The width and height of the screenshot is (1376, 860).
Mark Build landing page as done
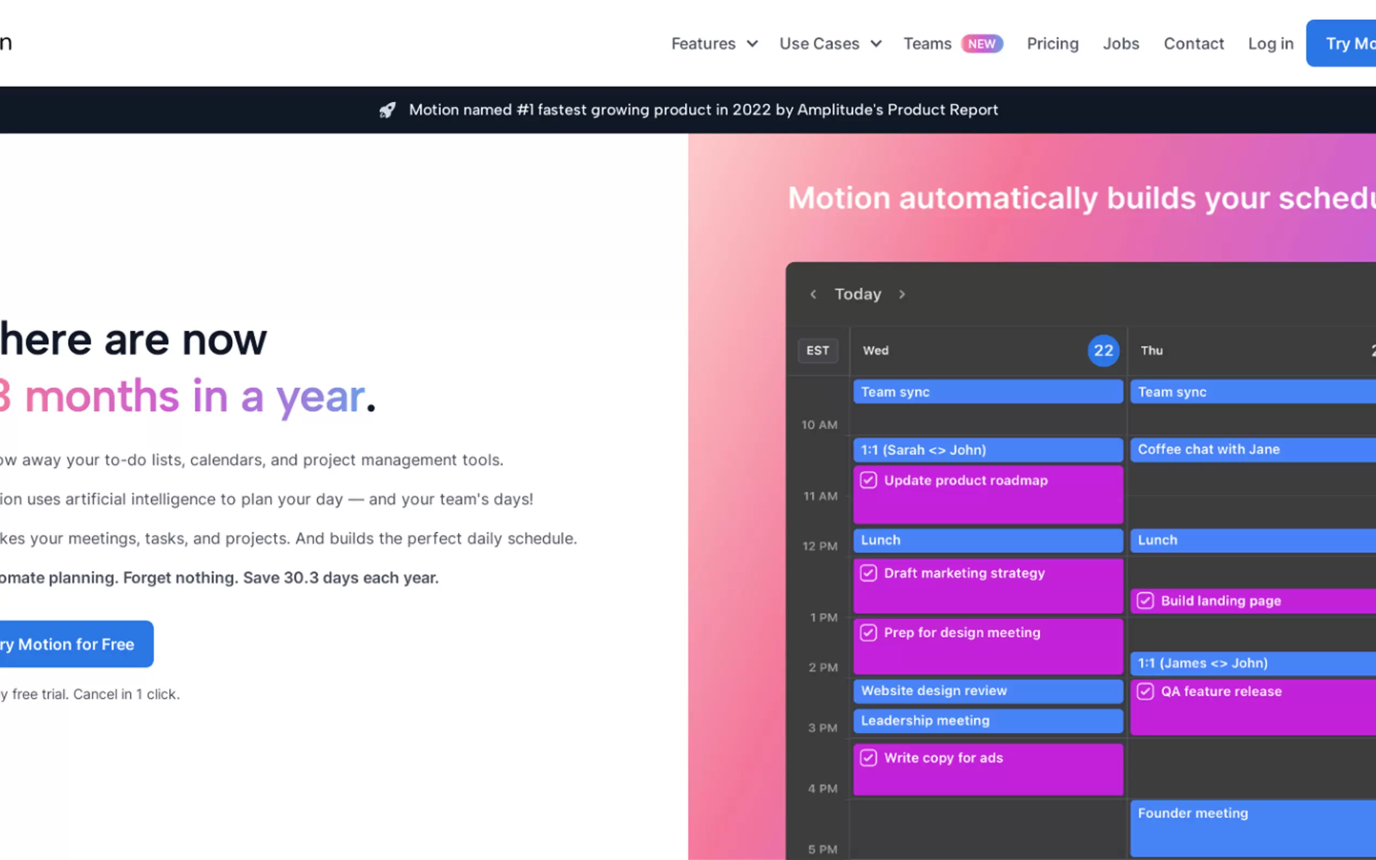click(x=1145, y=601)
